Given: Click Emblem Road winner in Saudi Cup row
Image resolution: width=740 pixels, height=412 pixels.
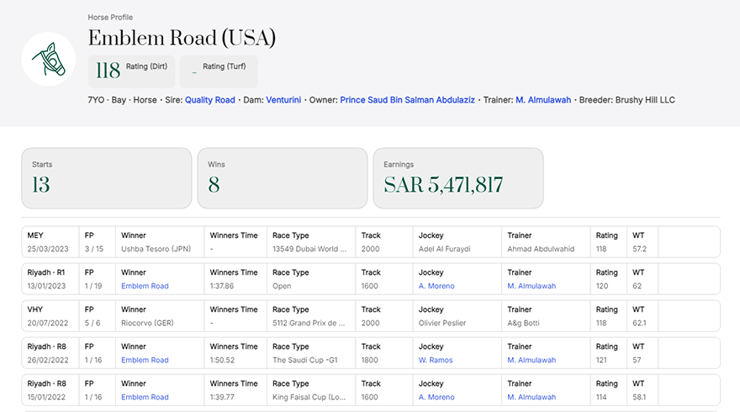Looking at the screenshot, I should pos(145,360).
